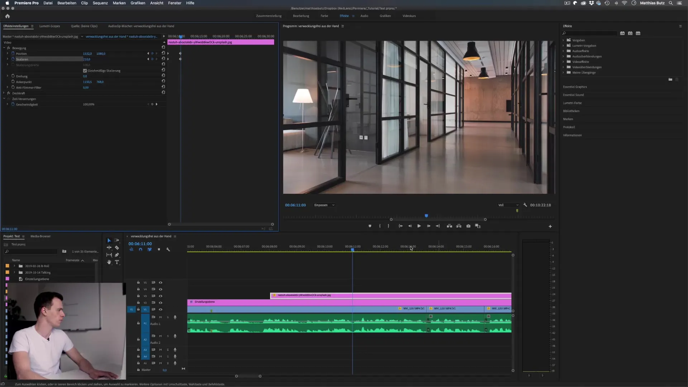Open comparison view in program monitor
Screen dimensions: 688x387
tap(478, 226)
